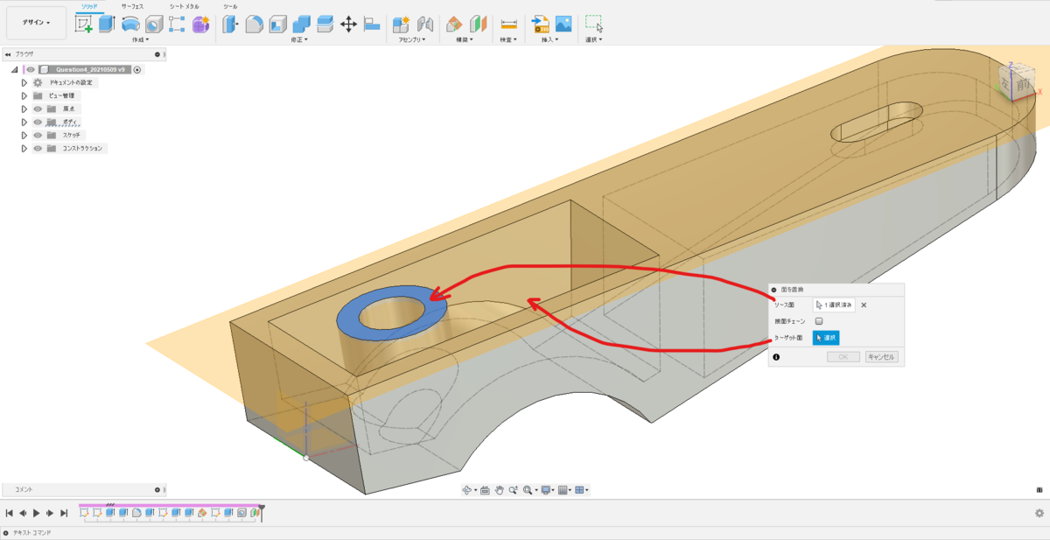Toggle visibility eye for ボディ folder

pos(38,122)
